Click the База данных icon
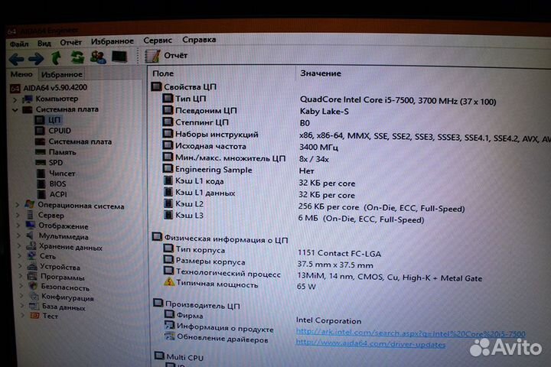Image resolution: width=551 pixels, height=367 pixels. (34, 307)
